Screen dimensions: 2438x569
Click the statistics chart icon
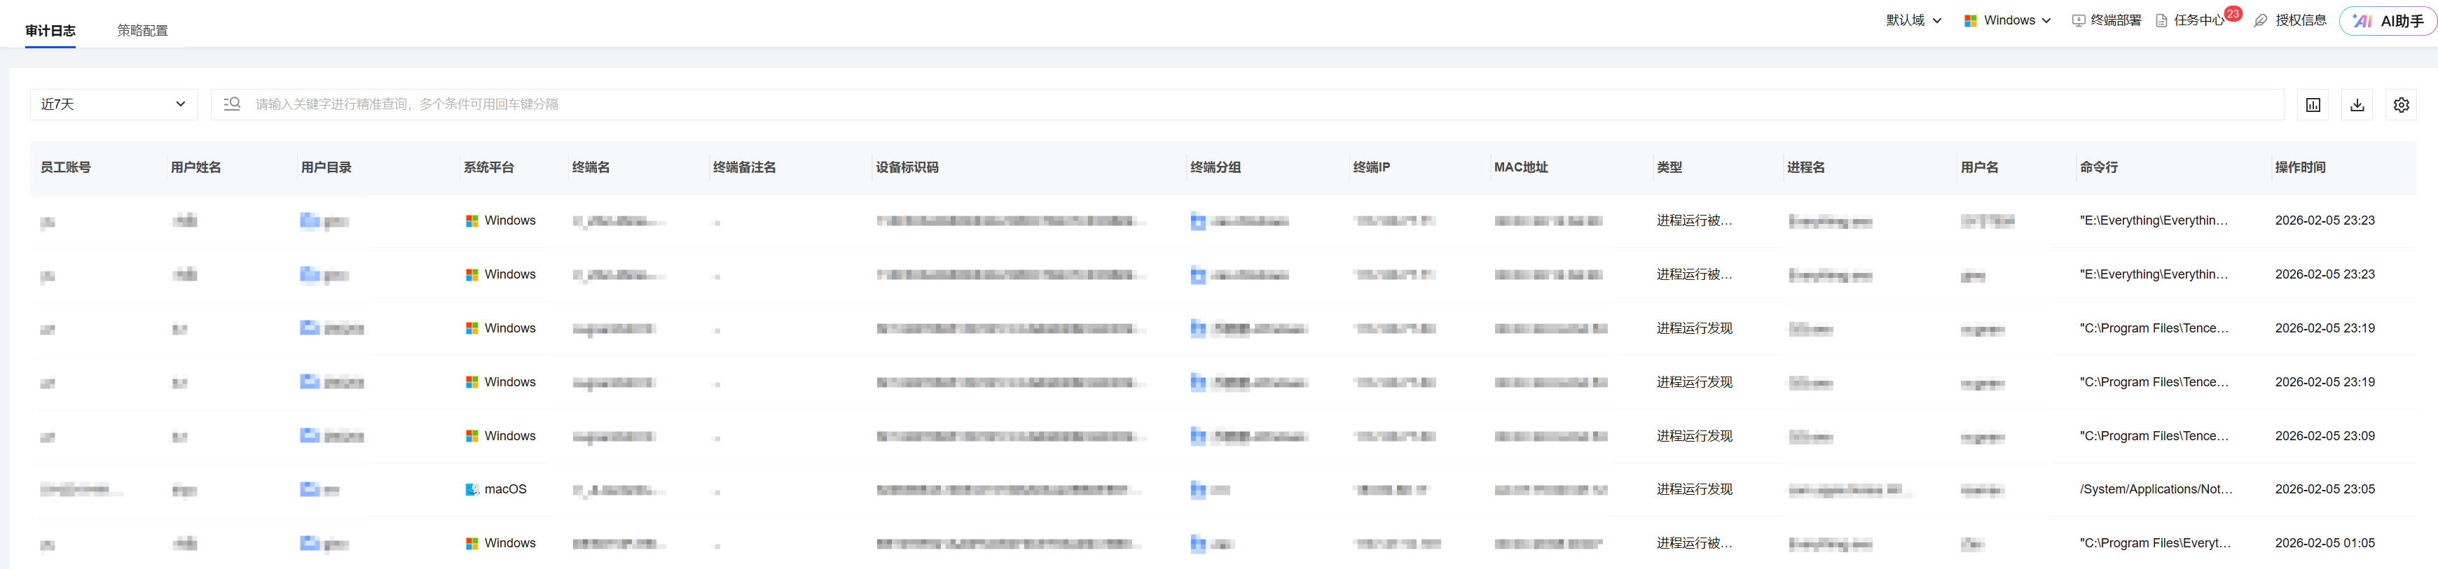(x=2312, y=105)
